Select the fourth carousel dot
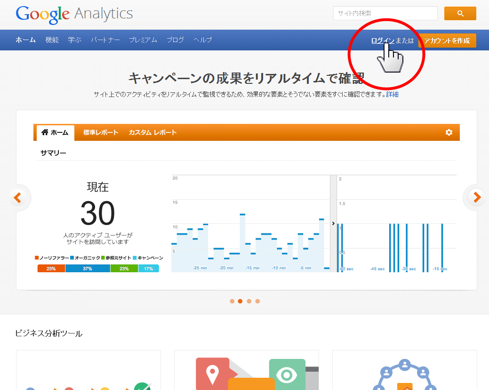Screen dimensions: 489x390 (257, 301)
